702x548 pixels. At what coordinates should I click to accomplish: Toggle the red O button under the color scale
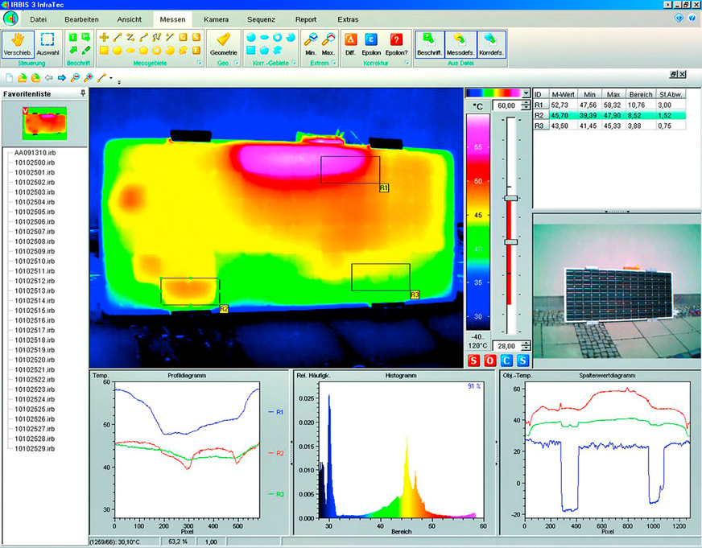[489, 360]
